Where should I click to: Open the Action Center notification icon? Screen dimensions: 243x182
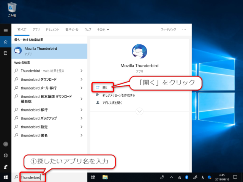point(235,177)
